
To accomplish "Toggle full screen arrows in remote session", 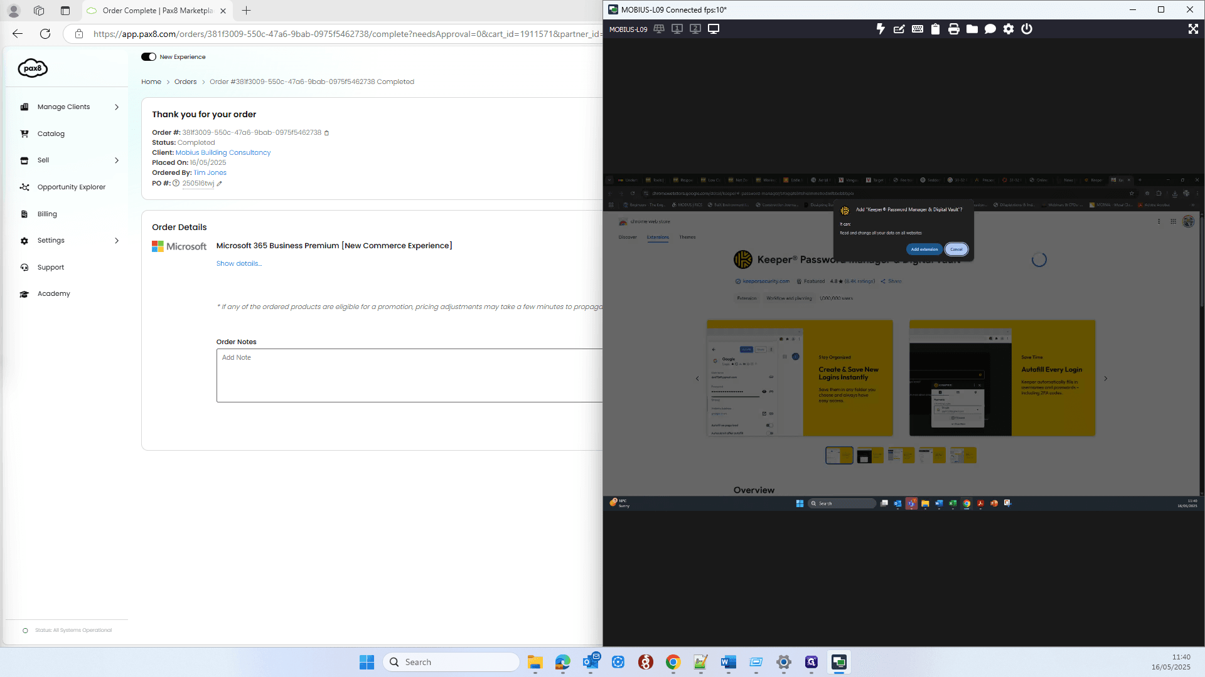I will [1192, 29].
